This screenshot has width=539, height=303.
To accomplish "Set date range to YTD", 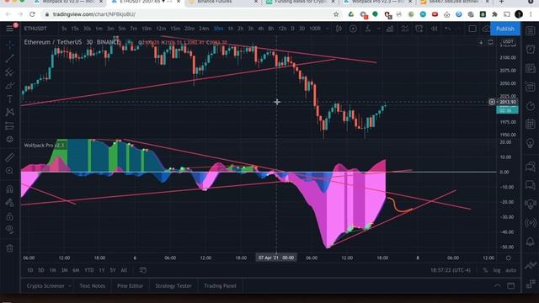I will [89, 270].
